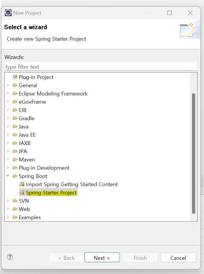The image size is (204, 274).
Task: Click the Eclipse icon in the title bar
Action: [8, 13]
